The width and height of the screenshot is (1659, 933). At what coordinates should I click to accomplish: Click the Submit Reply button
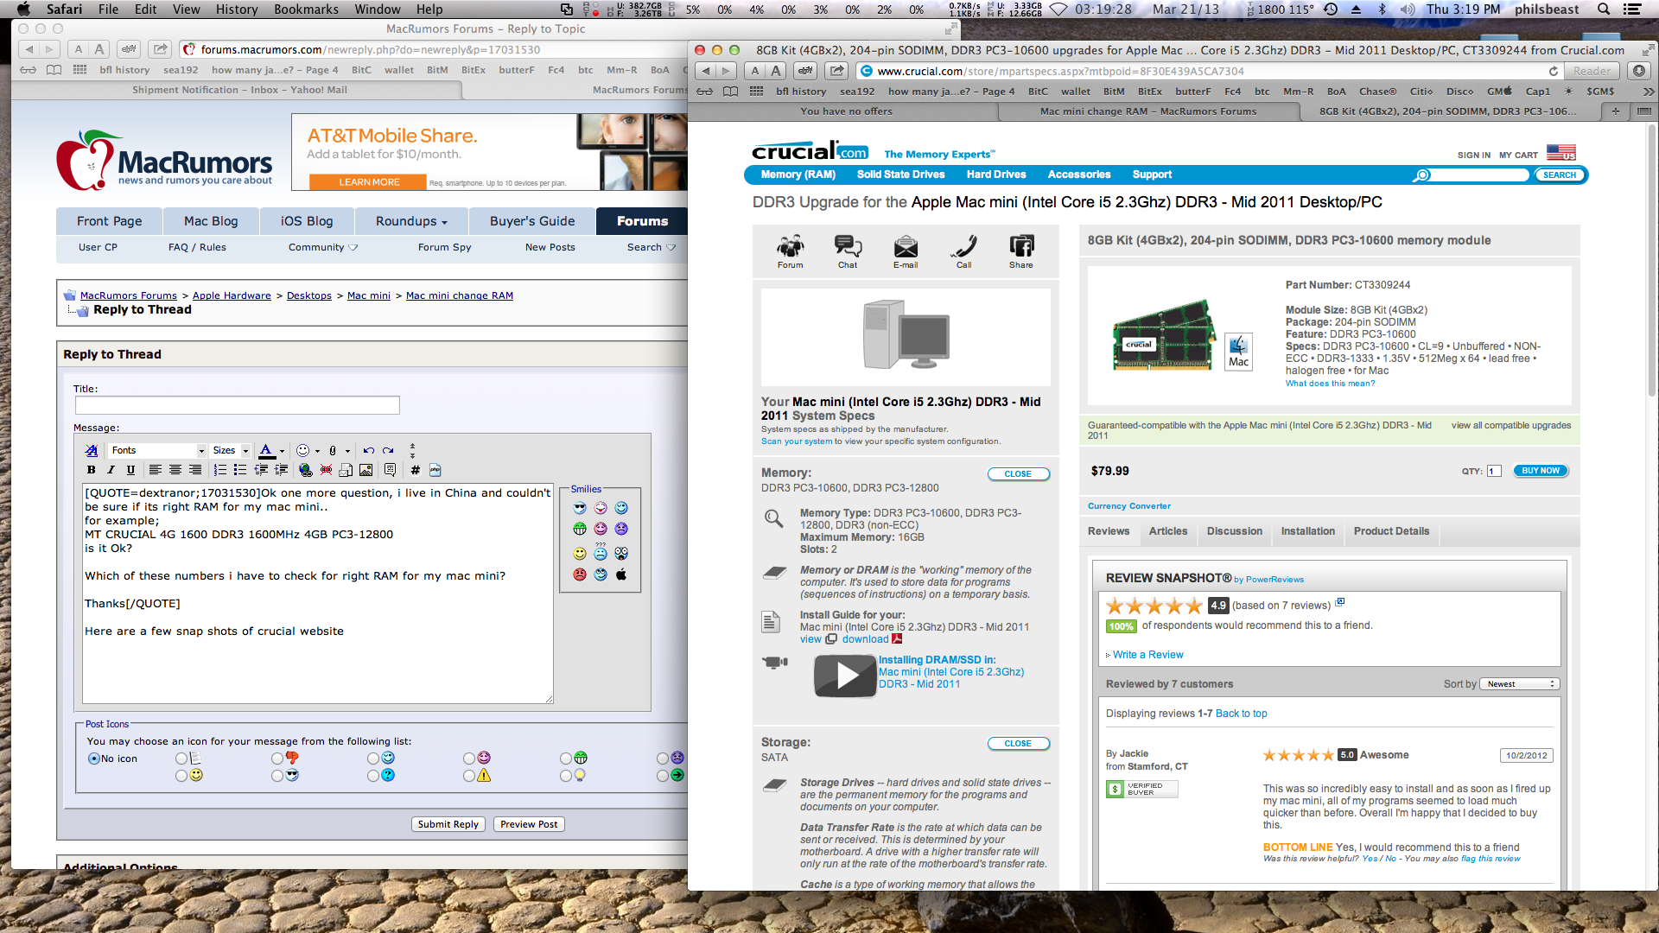(448, 824)
